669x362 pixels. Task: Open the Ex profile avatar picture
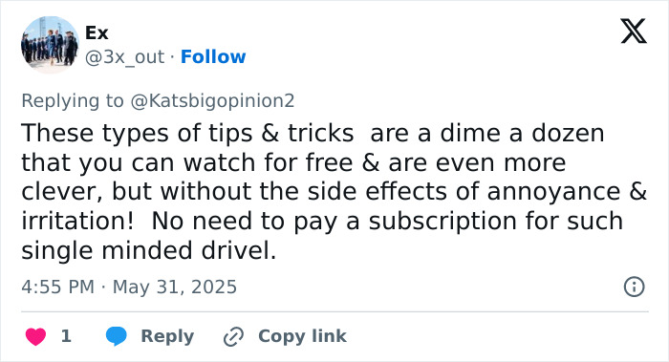[x=50, y=44]
